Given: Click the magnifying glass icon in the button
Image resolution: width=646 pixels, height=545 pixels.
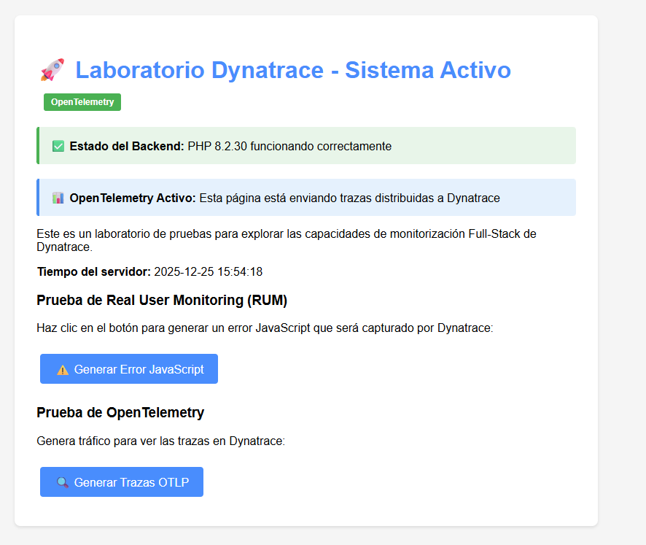Looking at the screenshot, I should [x=63, y=482].
